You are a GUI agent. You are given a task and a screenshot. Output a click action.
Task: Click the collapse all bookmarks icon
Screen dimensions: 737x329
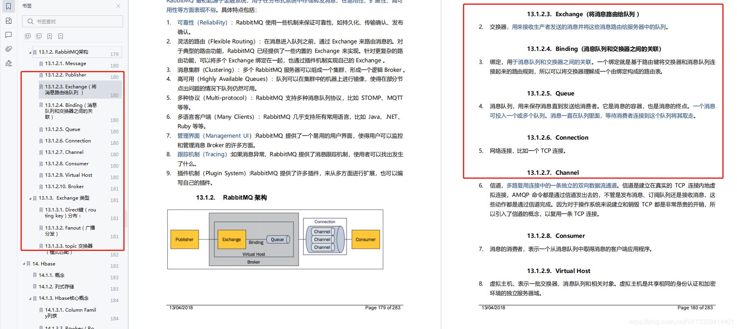click(39, 36)
